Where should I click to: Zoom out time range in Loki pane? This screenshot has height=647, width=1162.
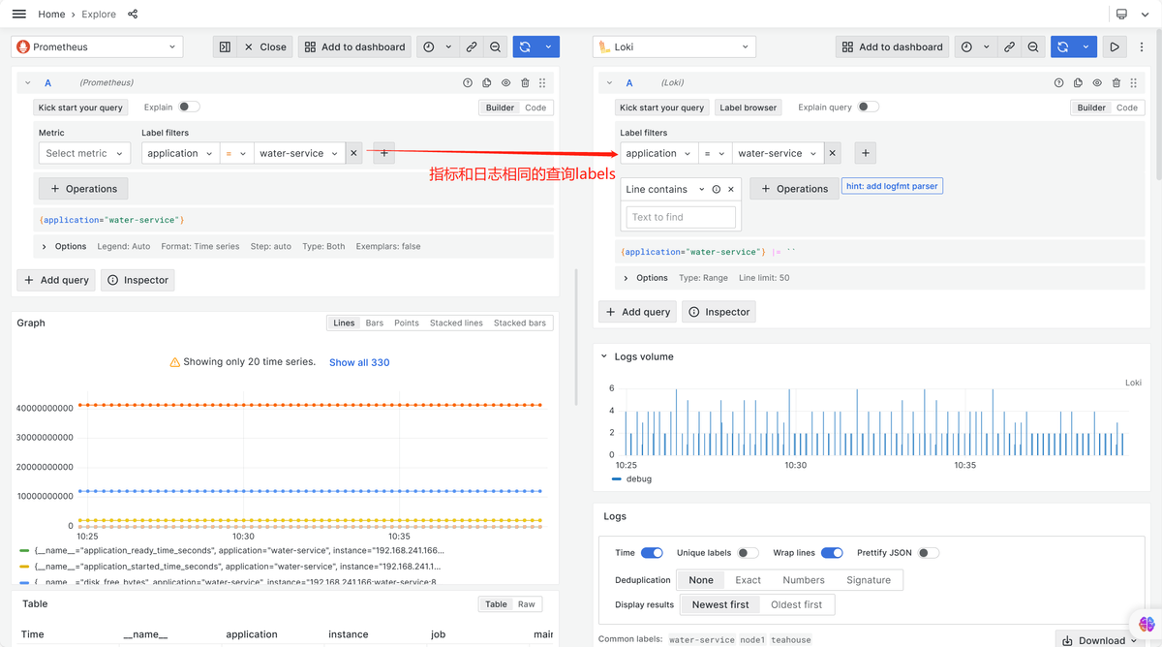pos(1033,46)
